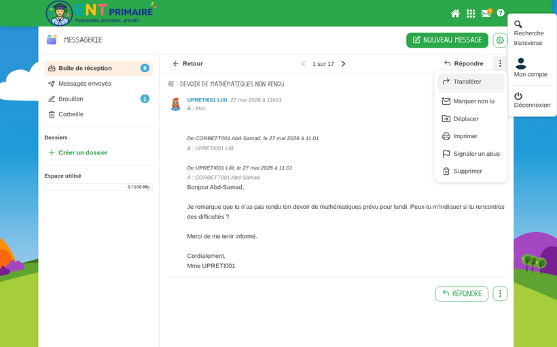
Task: Choose Marquer non lu menu entry
Action: tap(471, 101)
